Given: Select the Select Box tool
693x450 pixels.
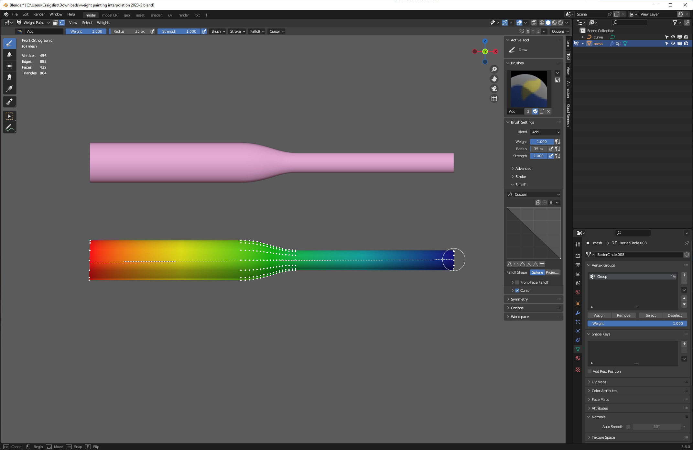Looking at the screenshot, I should [9, 116].
